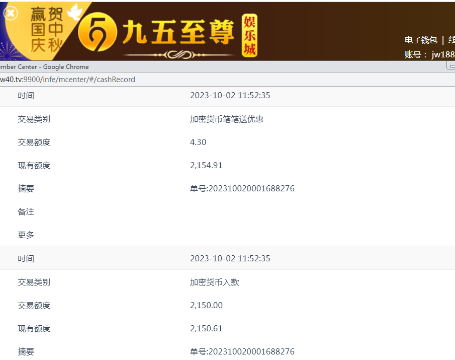455x360 pixels.
Task: Select current balance 2,150.61
Action: (x=206, y=329)
